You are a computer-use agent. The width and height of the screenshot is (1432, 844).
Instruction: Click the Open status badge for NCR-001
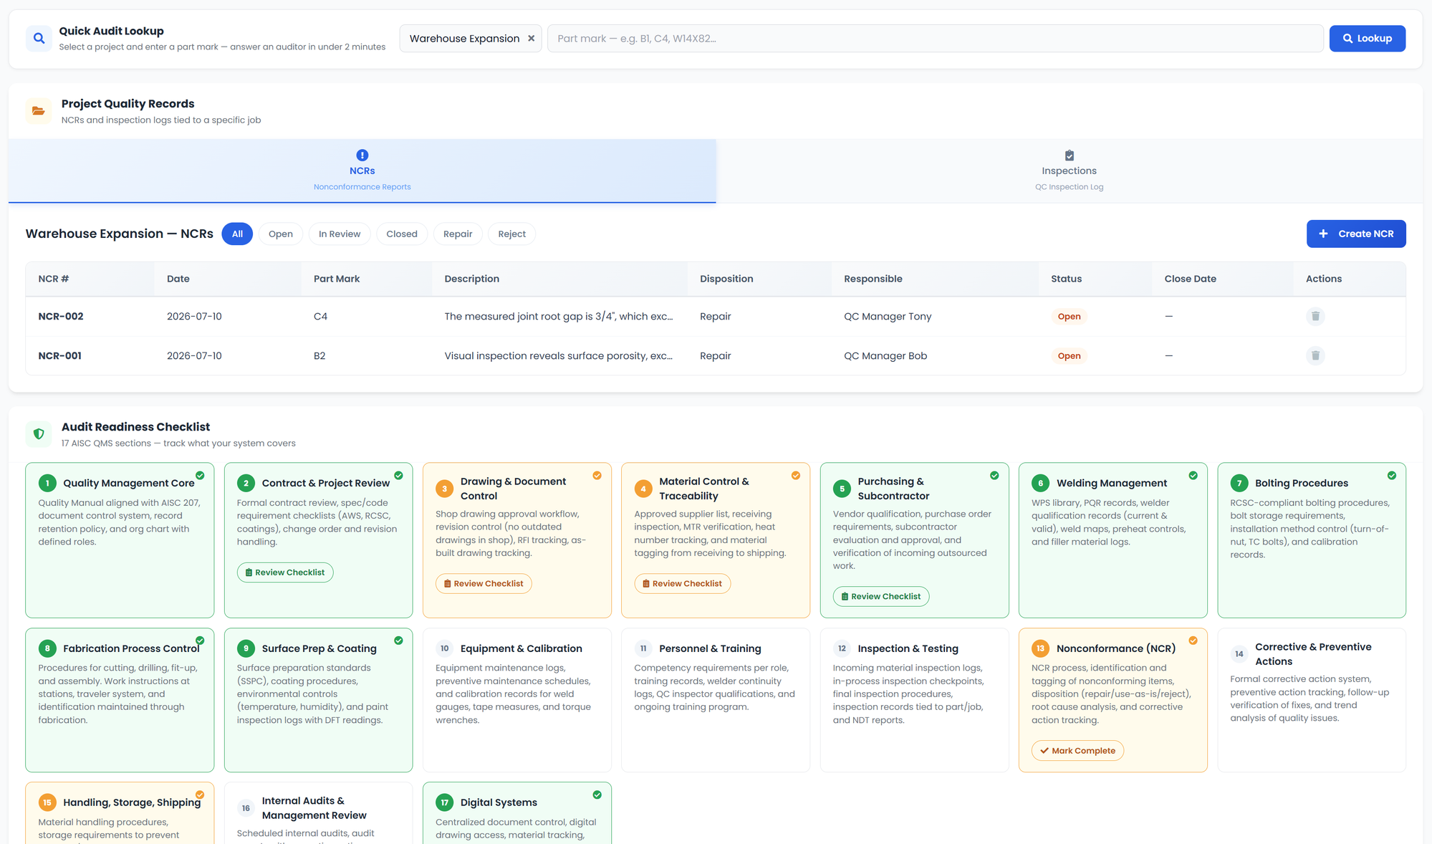tap(1069, 355)
